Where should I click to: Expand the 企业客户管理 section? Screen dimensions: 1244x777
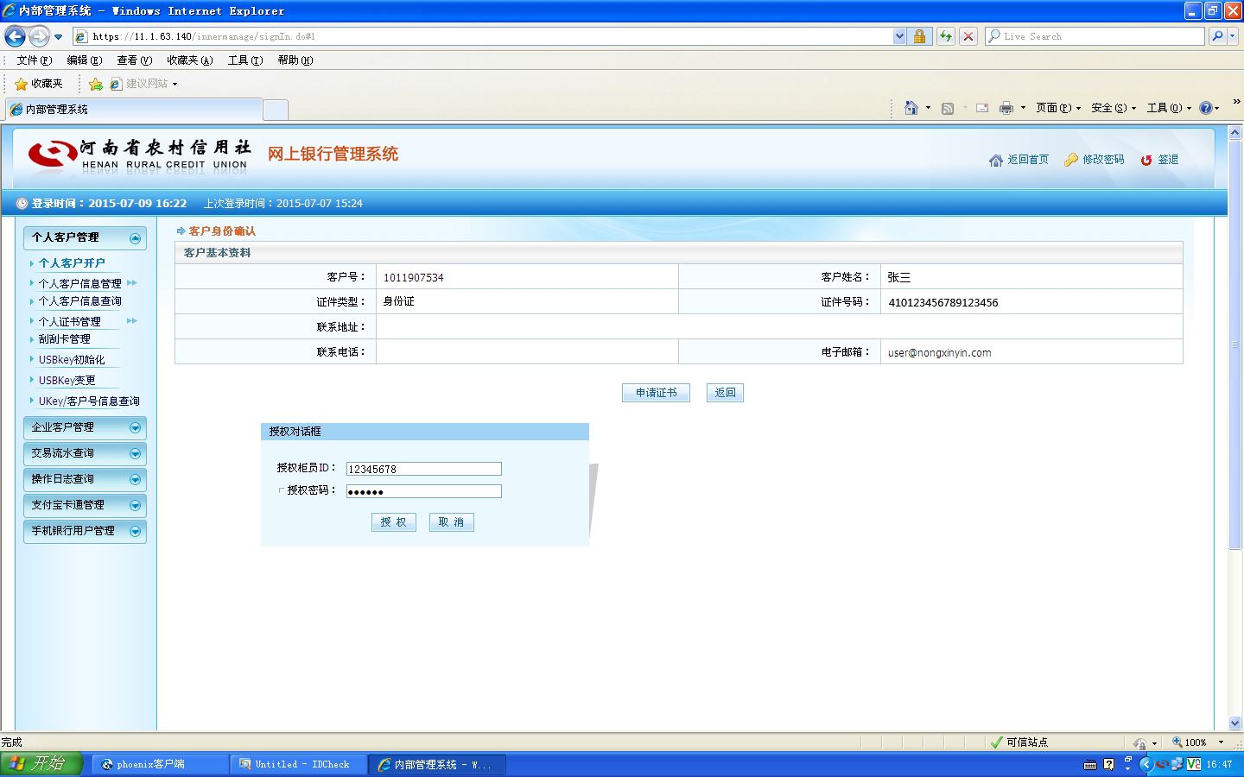click(x=85, y=427)
